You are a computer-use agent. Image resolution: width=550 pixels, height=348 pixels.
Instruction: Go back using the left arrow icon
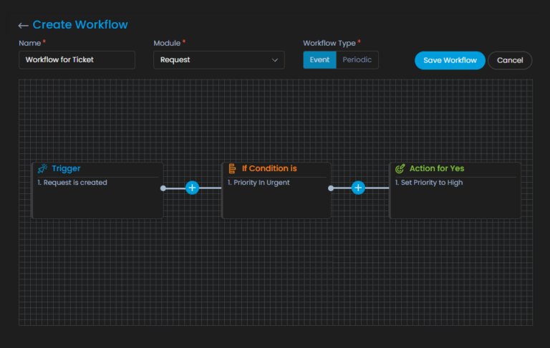23,25
